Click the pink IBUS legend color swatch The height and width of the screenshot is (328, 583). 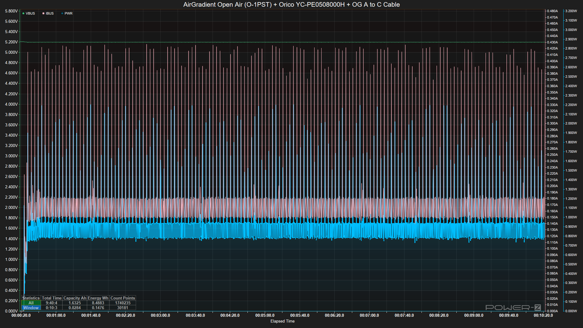[43, 13]
